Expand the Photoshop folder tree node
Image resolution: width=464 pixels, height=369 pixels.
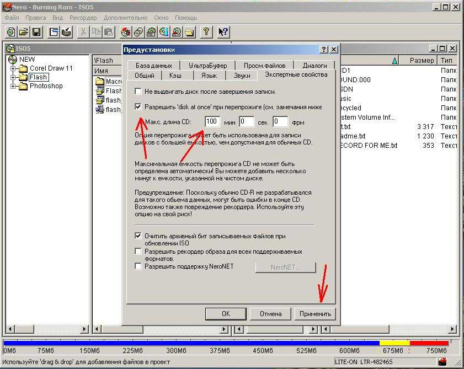coord(13,87)
